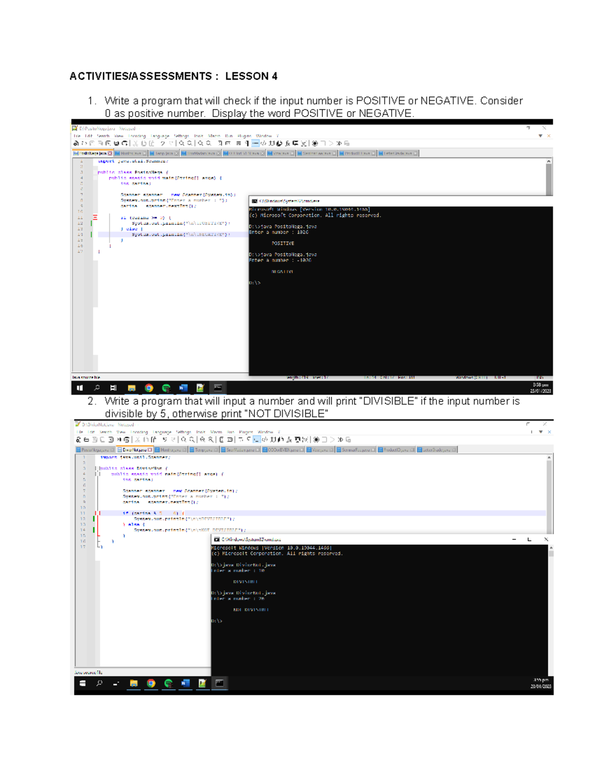
Task: Click the Windows Start button in the upper taskbar
Action: pyautogui.click(x=80, y=388)
